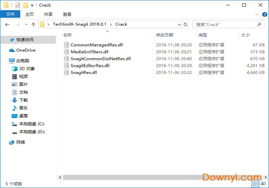Click the dll icon of CommonManagedRes.dll
Screen dimensions: 269x188
click(x=66, y=45)
